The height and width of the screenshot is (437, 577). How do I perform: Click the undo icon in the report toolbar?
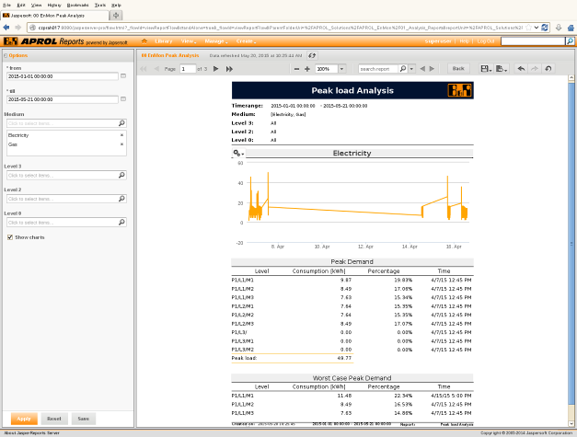pyautogui.click(x=521, y=69)
